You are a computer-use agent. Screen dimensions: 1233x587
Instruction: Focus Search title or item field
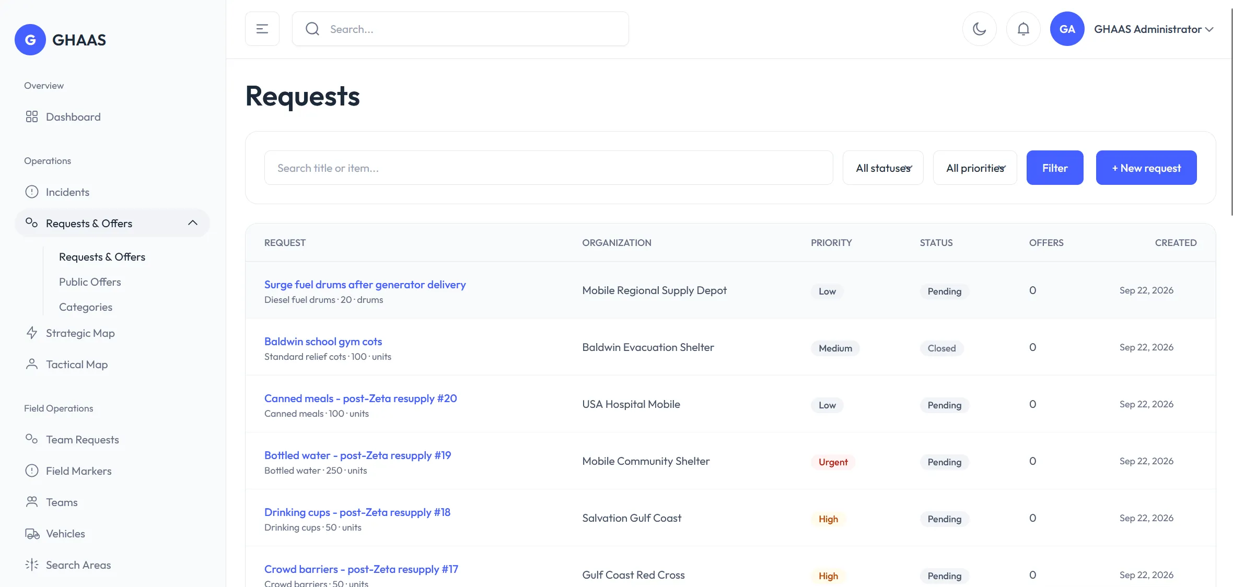[x=549, y=168]
